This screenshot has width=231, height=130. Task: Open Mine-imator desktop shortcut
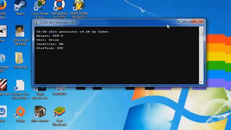tap(40, 114)
